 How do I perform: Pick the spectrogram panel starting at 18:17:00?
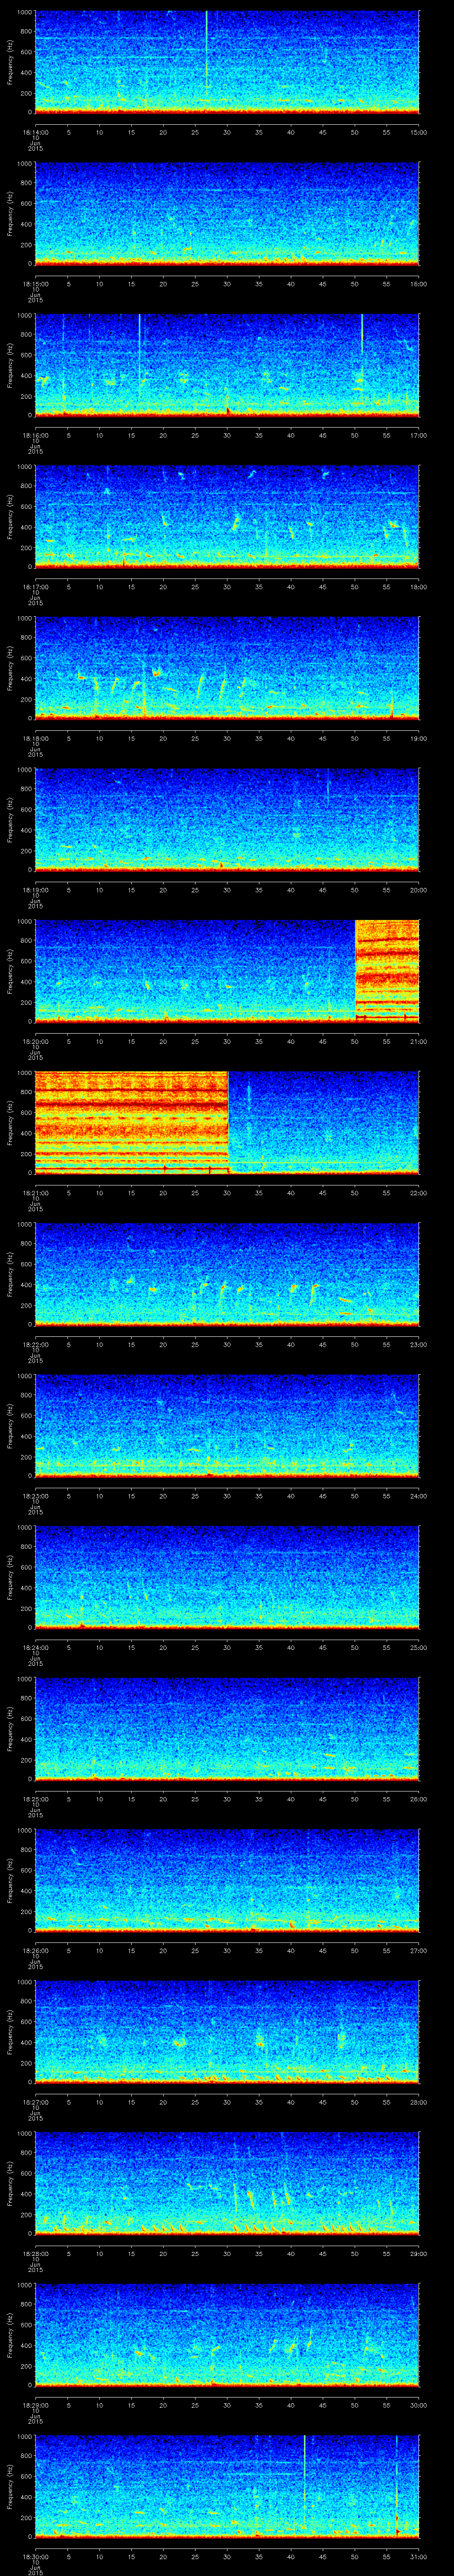click(227, 517)
